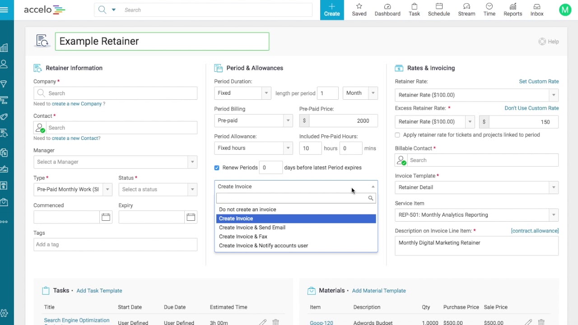Viewport: 578px width, 325px height.
Task: Edit the Example Retainer title field
Action: [162, 41]
